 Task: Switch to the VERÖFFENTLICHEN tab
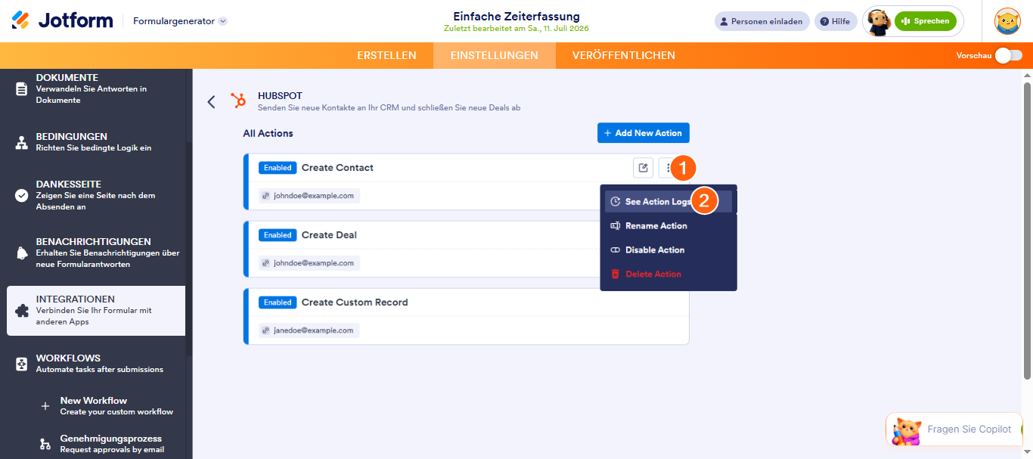(x=624, y=55)
